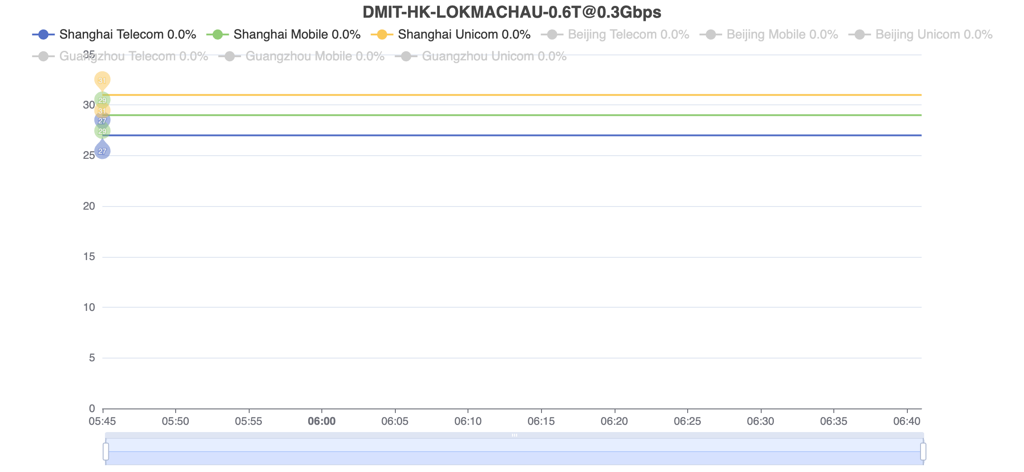Click the left data zoom slider handle

(106, 452)
